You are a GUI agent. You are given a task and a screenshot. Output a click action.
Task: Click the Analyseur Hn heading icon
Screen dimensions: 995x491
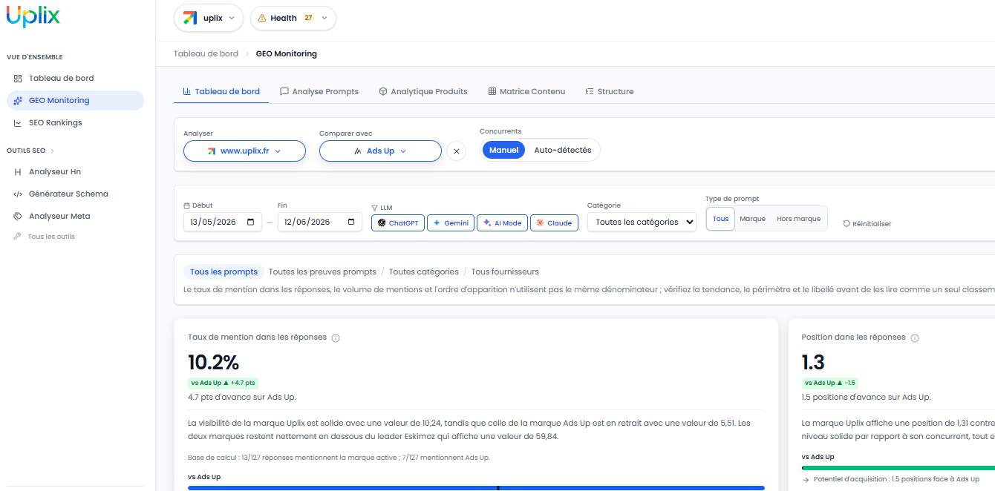click(18, 171)
